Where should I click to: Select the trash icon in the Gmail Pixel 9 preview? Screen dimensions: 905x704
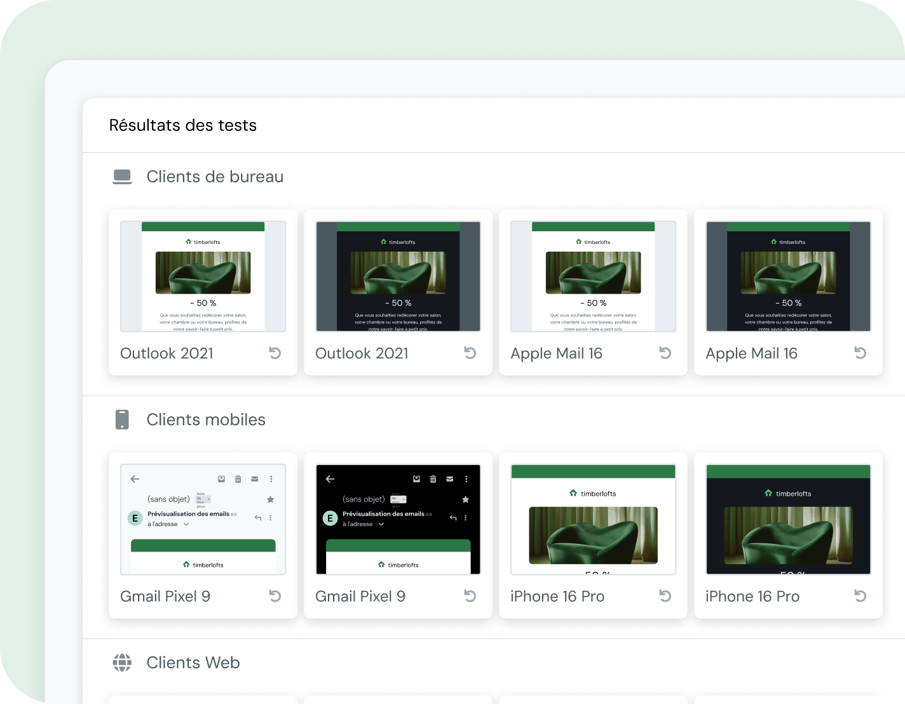[x=238, y=479]
